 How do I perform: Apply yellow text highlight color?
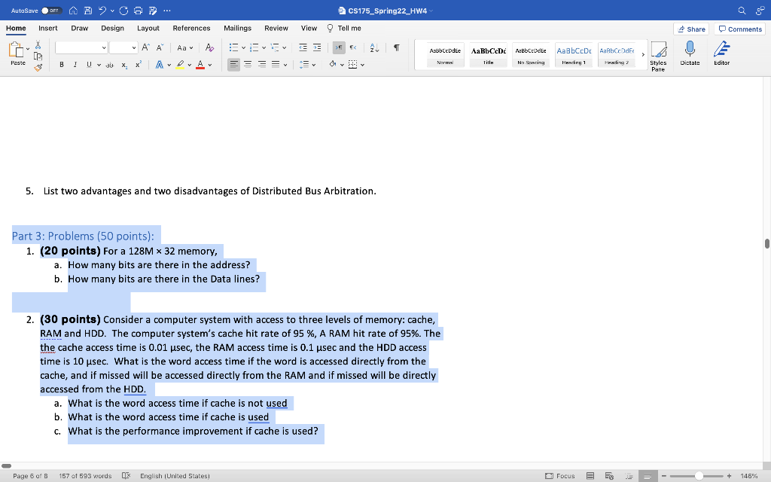point(181,65)
